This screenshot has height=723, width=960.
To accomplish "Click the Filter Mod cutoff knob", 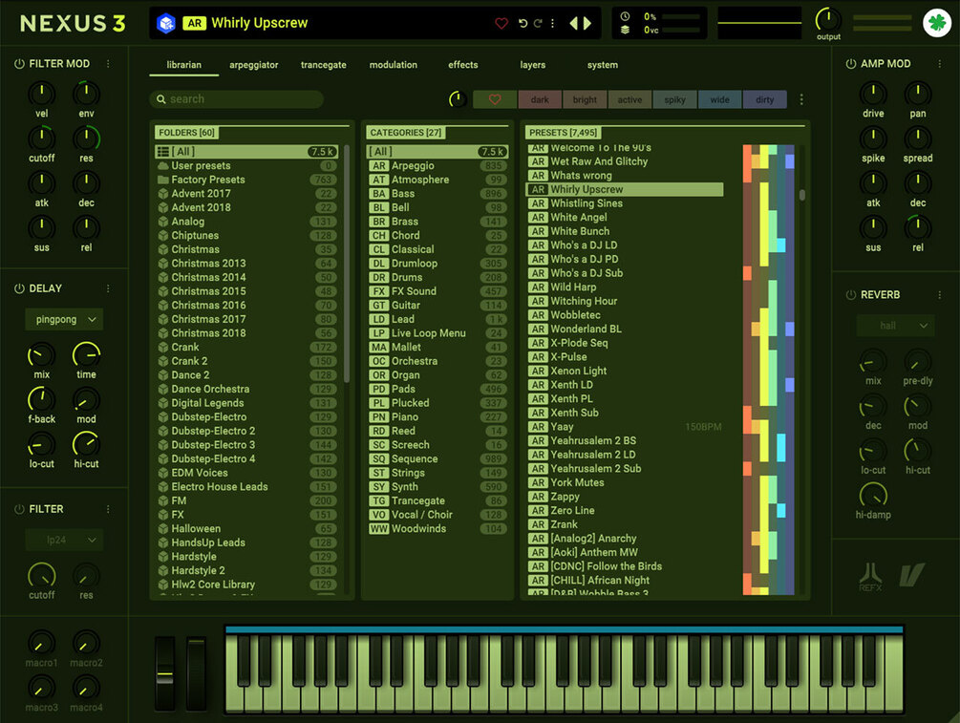I will coord(42,138).
